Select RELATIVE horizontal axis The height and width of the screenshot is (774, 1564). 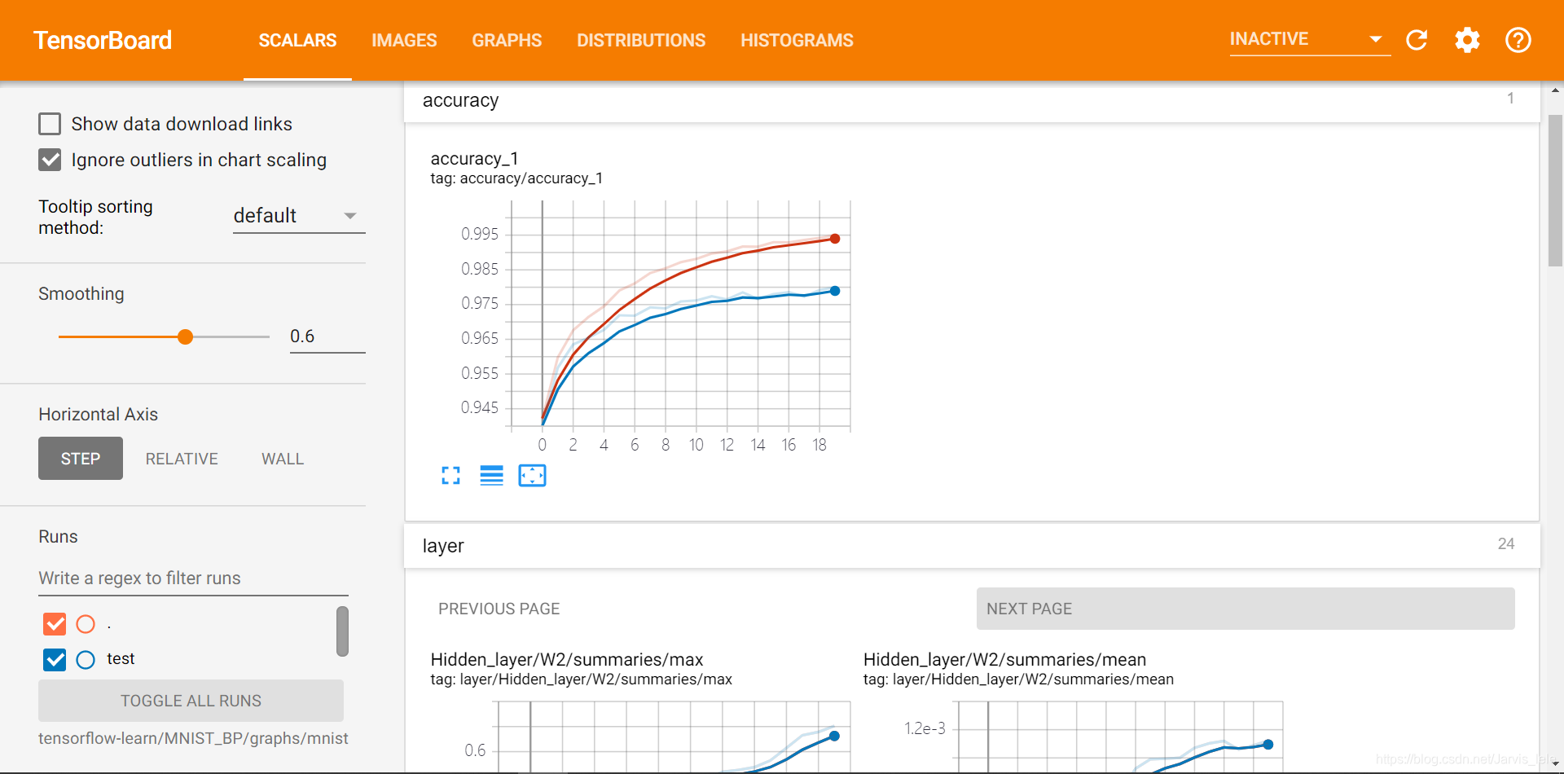(182, 459)
